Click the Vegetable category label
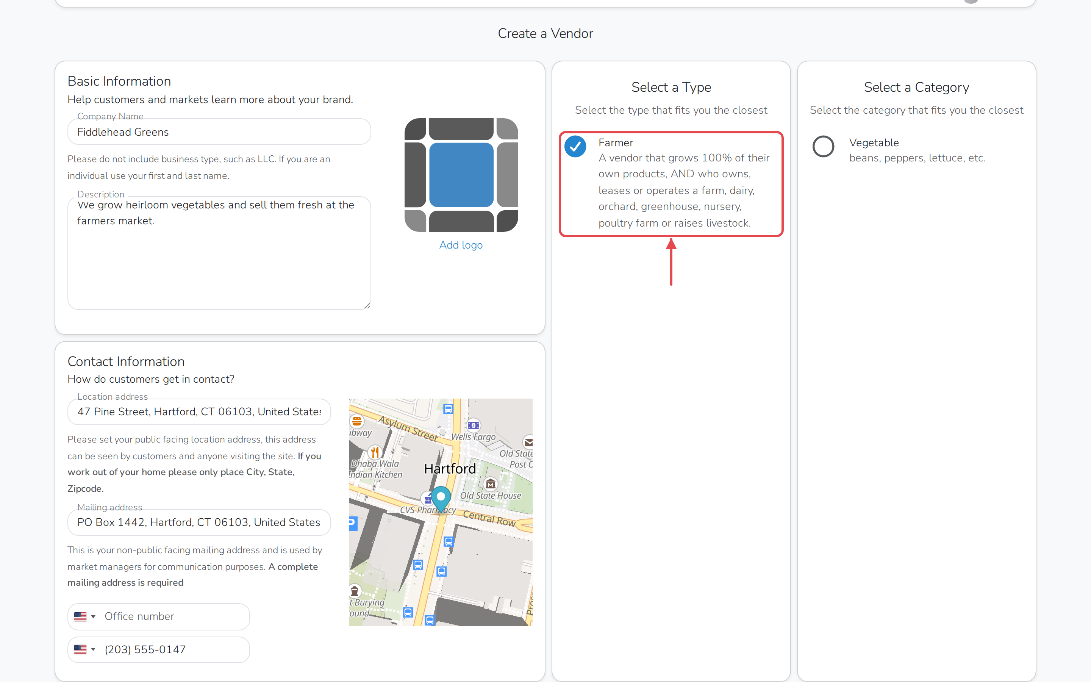Image resolution: width=1091 pixels, height=682 pixels. 874,142
